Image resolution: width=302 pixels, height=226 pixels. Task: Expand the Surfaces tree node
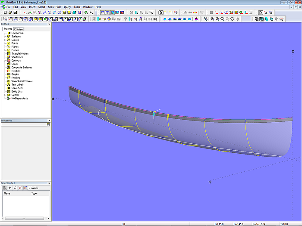[5, 37]
